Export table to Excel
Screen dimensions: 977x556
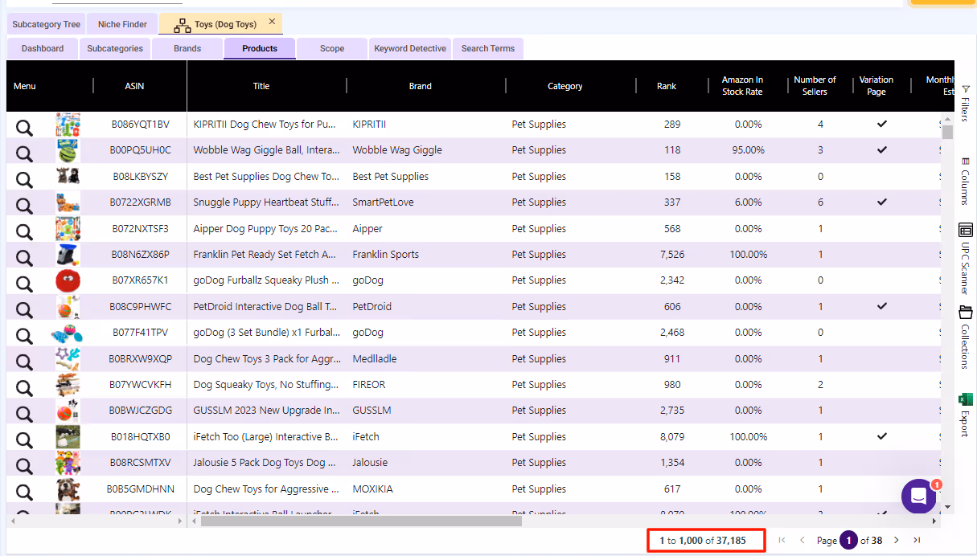965,415
